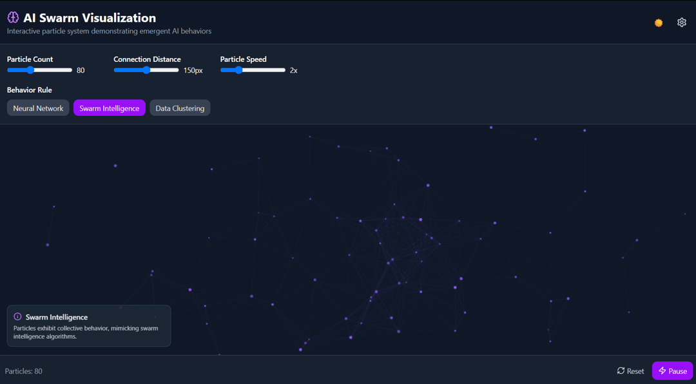The height and width of the screenshot is (384, 696).
Task: Click the lightning bolt icon on Pause
Action: click(x=662, y=370)
